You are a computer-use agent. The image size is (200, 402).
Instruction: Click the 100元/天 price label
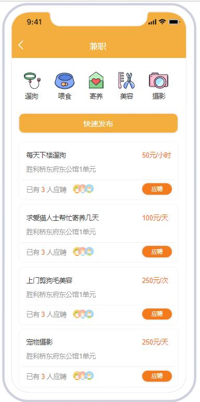pos(155,218)
